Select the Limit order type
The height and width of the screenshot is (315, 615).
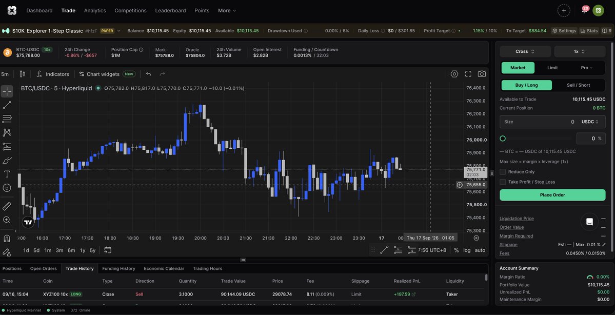click(x=552, y=68)
